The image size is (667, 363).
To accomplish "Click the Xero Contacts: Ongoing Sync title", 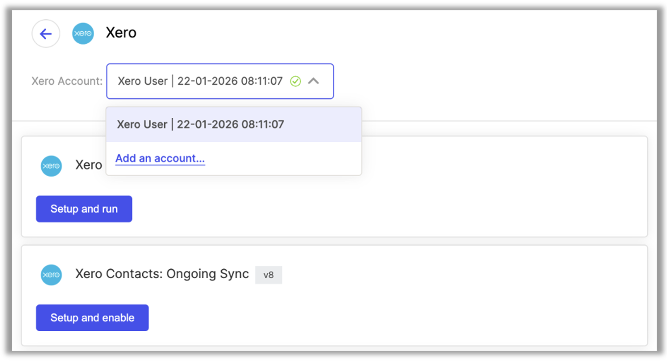I will click(x=162, y=274).
